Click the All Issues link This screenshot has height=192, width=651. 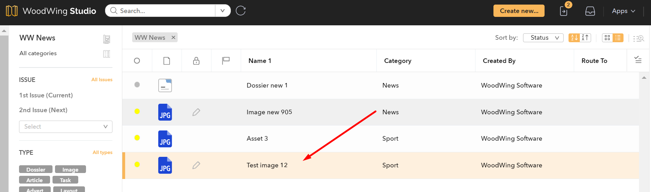[102, 80]
